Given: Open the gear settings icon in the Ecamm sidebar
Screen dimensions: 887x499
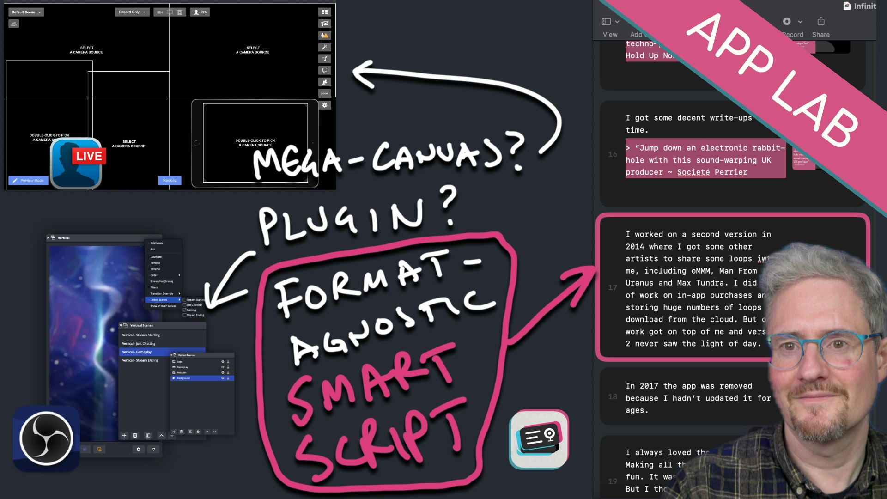Looking at the screenshot, I should click(324, 105).
